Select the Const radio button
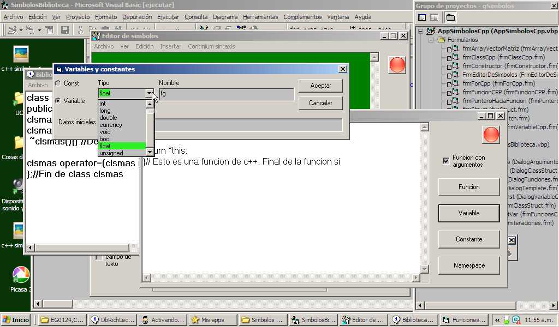The image size is (559, 327). pyautogui.click(x=58, y=83)
